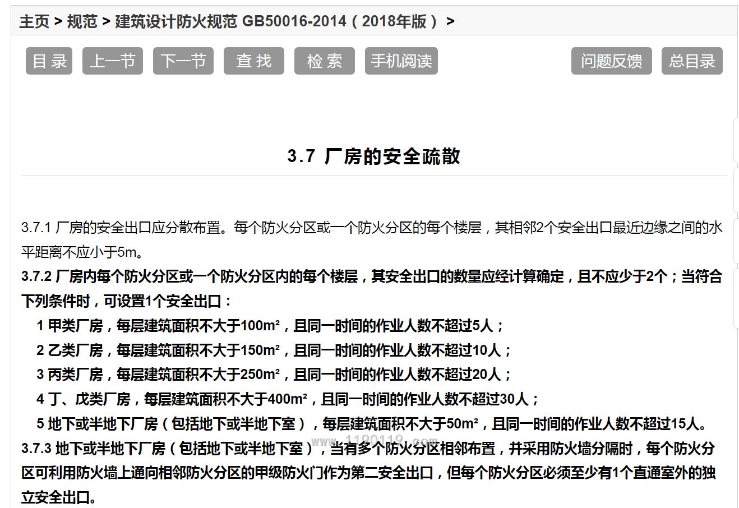
Task: Open the 检索 search button
Action: pos(325,61)
